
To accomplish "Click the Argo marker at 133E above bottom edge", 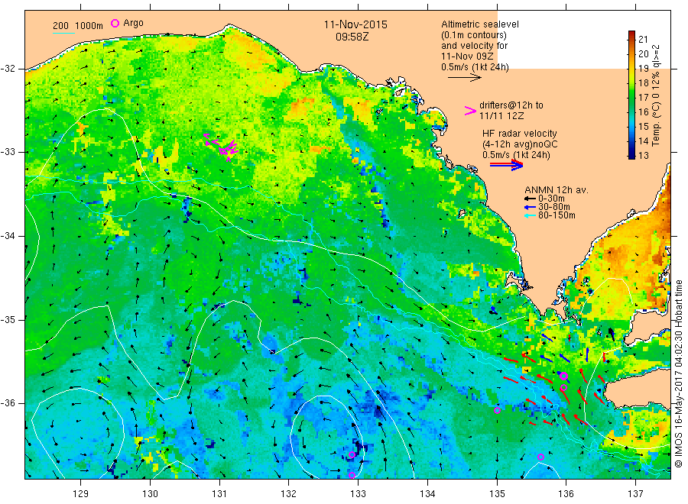I will (x=352, y=455).
